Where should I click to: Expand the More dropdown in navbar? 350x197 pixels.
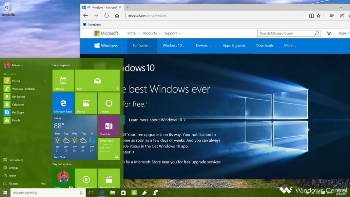tap(290, 46)
